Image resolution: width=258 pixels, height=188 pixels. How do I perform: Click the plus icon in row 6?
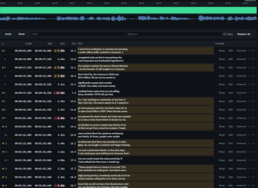[x=250, y=93]
